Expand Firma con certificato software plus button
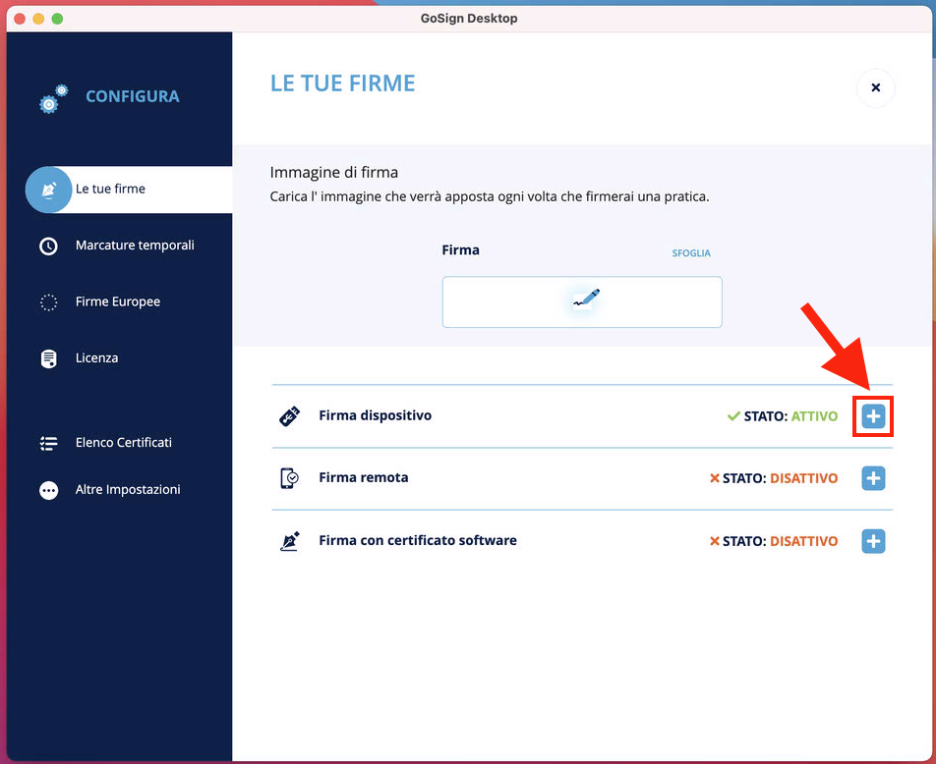Viewport: 936px width, 764px height. click(873, 541)
